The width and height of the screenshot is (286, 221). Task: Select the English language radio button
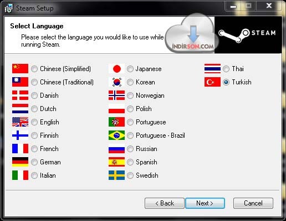coord(34,122)
